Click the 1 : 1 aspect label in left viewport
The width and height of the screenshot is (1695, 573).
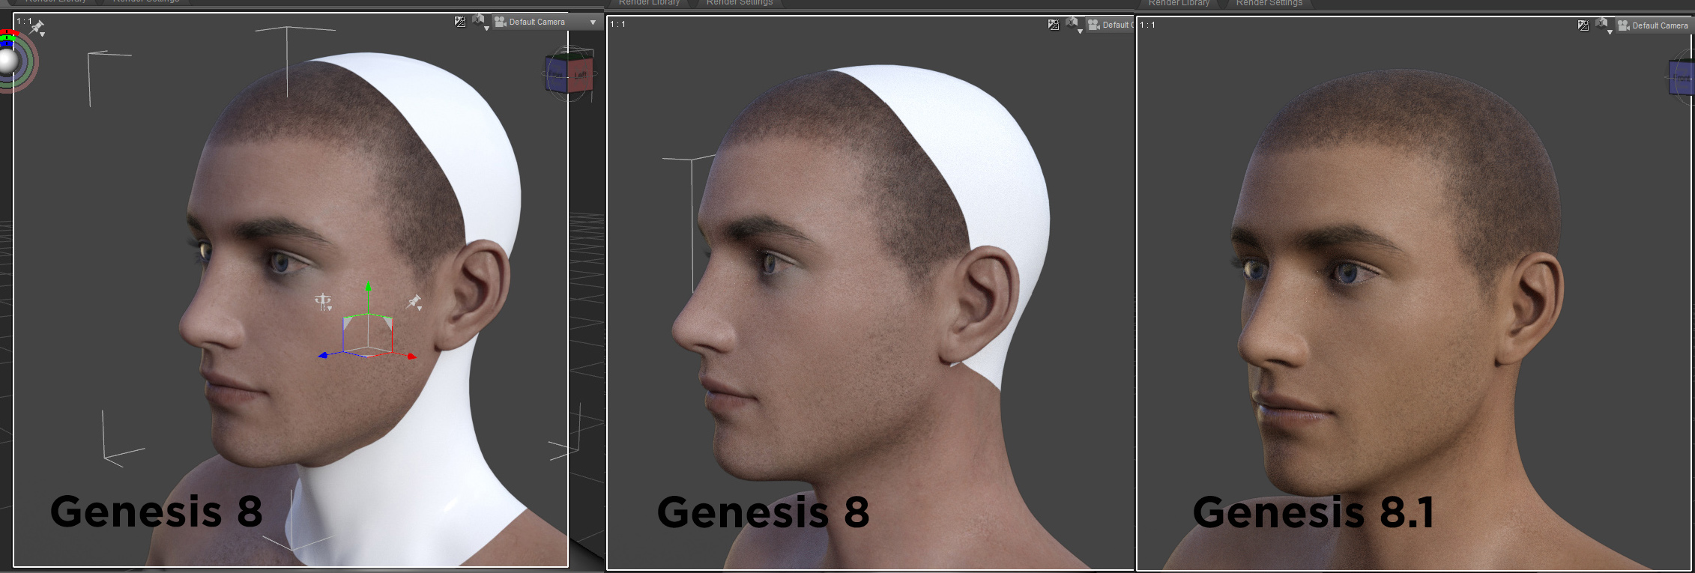coord(24,22)
